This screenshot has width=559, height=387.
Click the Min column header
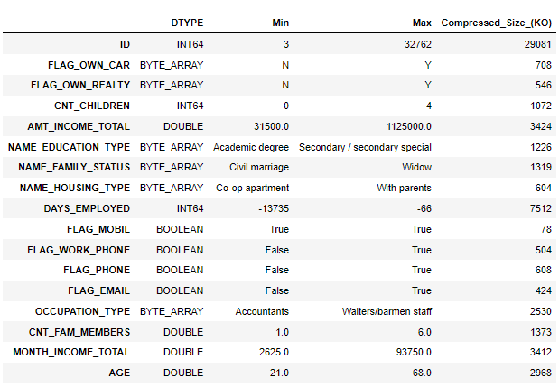[280, 21]
